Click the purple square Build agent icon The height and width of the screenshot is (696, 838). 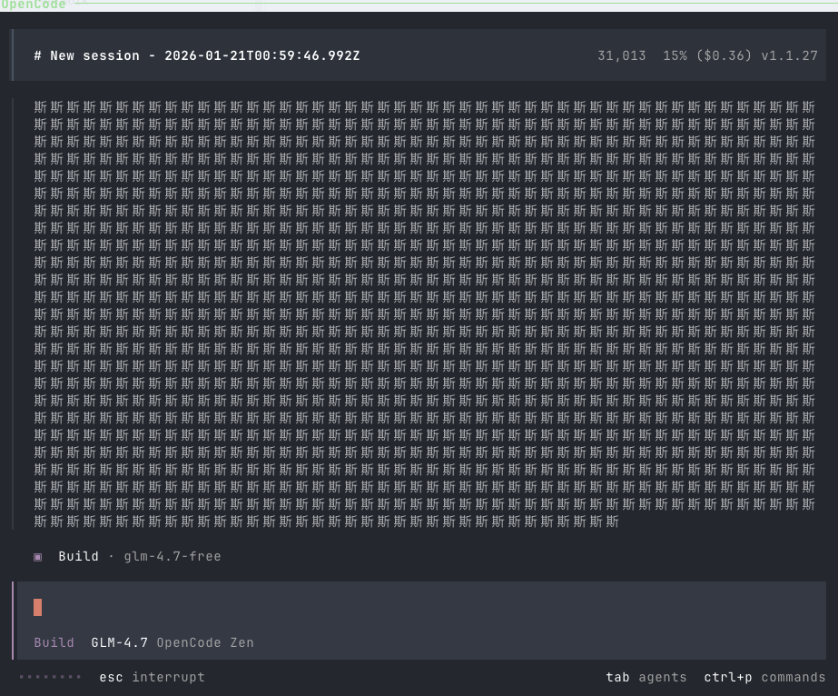pyautogui.click(x=38, y=558)
